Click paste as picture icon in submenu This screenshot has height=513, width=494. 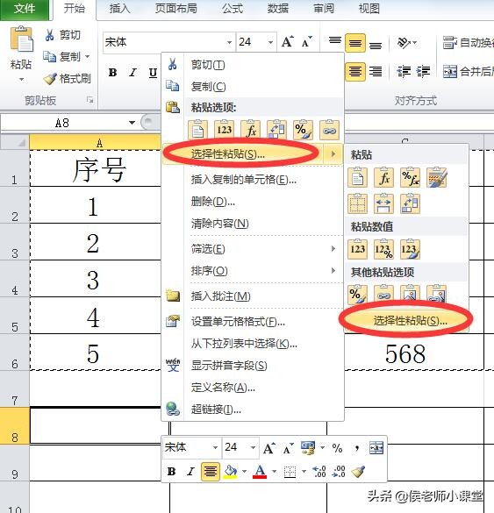click(x=410, y=294)
